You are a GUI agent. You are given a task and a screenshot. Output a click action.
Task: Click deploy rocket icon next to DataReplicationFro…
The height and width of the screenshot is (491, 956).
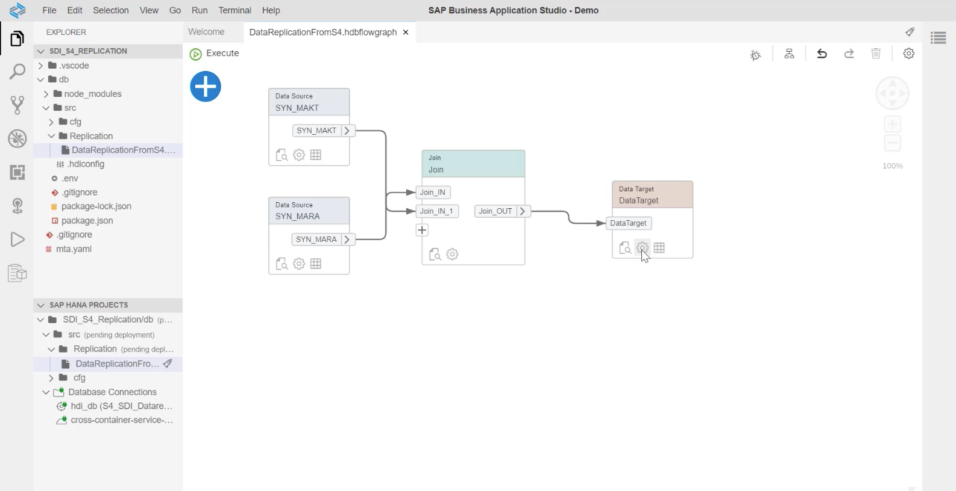point(168,363)
